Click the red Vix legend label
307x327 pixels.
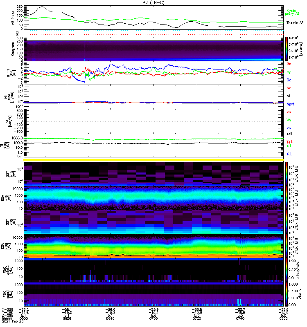click(289, 112)
